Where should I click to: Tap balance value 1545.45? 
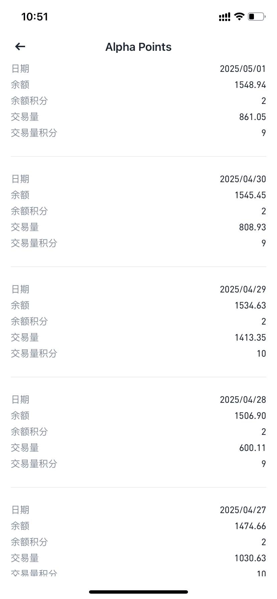click(250, 195)
